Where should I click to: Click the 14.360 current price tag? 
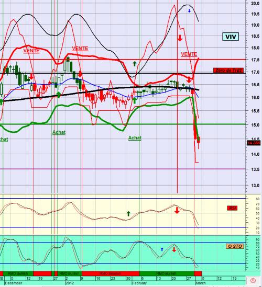254,143
